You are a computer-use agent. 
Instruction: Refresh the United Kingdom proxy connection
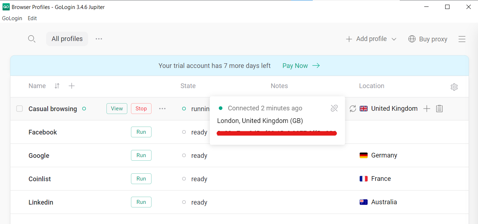[x=353, y=109]
